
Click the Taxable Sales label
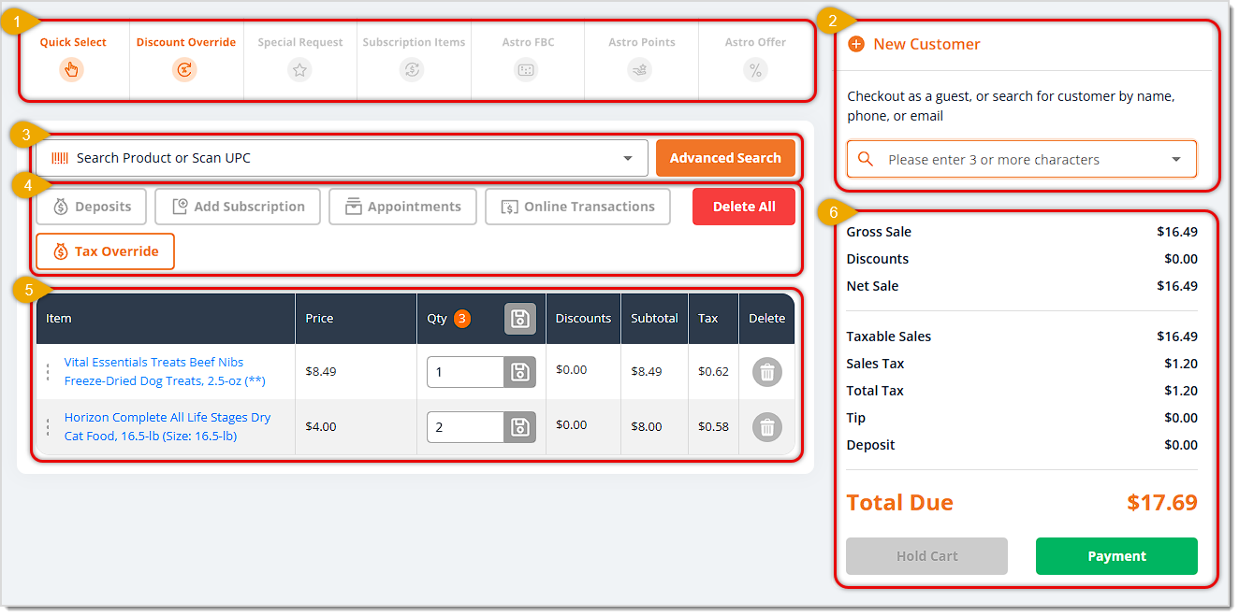[889, 337]
